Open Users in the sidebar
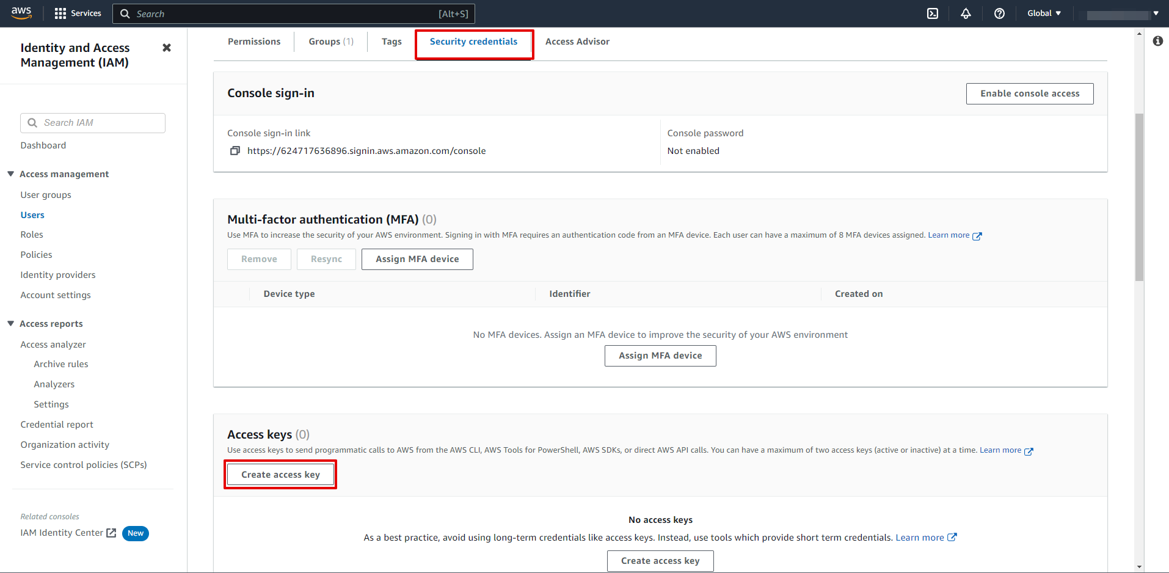Viewport: 1169px width, 573px height. pos(32,215)
